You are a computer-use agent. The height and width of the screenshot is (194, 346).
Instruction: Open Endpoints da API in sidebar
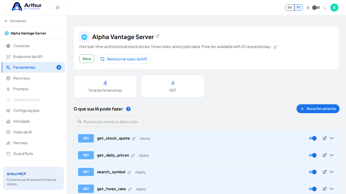[x=33, y=57]
